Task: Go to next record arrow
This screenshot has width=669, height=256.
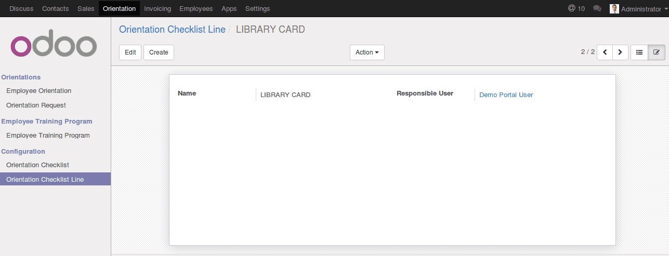Action: tap(621, 52)
